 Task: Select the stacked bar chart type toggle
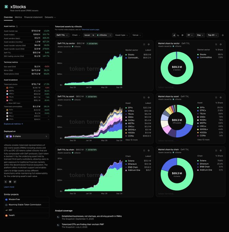[174, 35]
